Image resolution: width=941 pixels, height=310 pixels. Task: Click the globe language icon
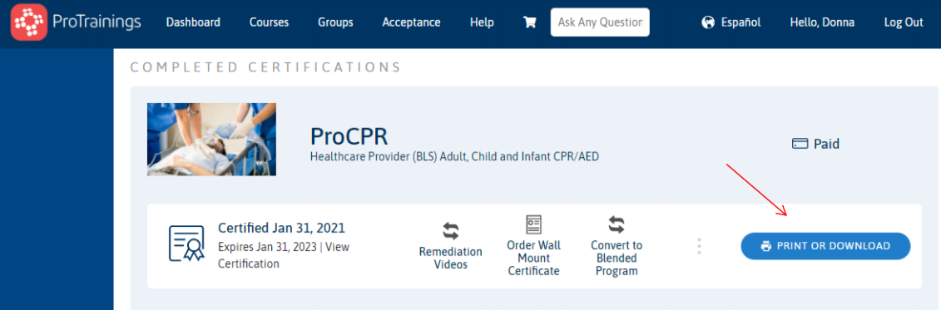point(708,22)
